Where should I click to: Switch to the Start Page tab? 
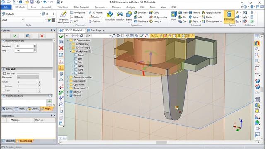(x=96, y=30)
